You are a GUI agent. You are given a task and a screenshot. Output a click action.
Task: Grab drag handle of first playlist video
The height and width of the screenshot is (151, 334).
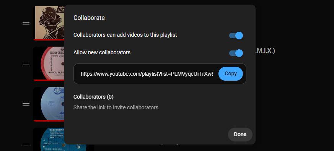[26, 23]
